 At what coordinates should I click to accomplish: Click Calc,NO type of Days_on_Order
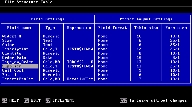[51, 62]
